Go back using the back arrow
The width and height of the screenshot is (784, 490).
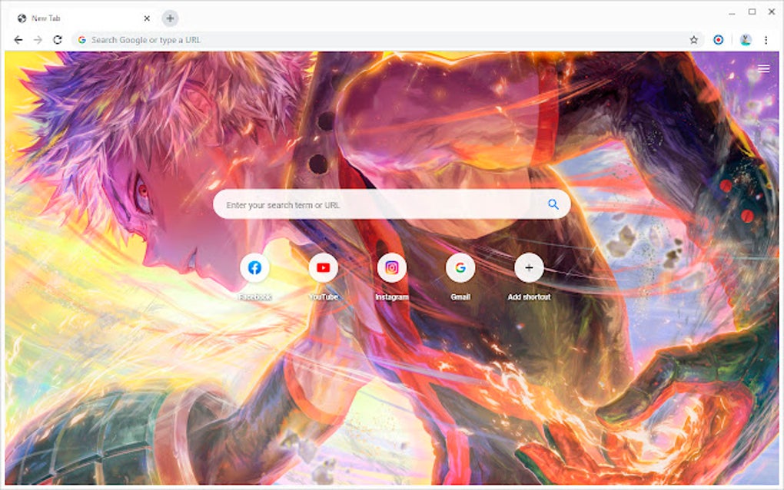pyautogui.click(x=18, y=40)
